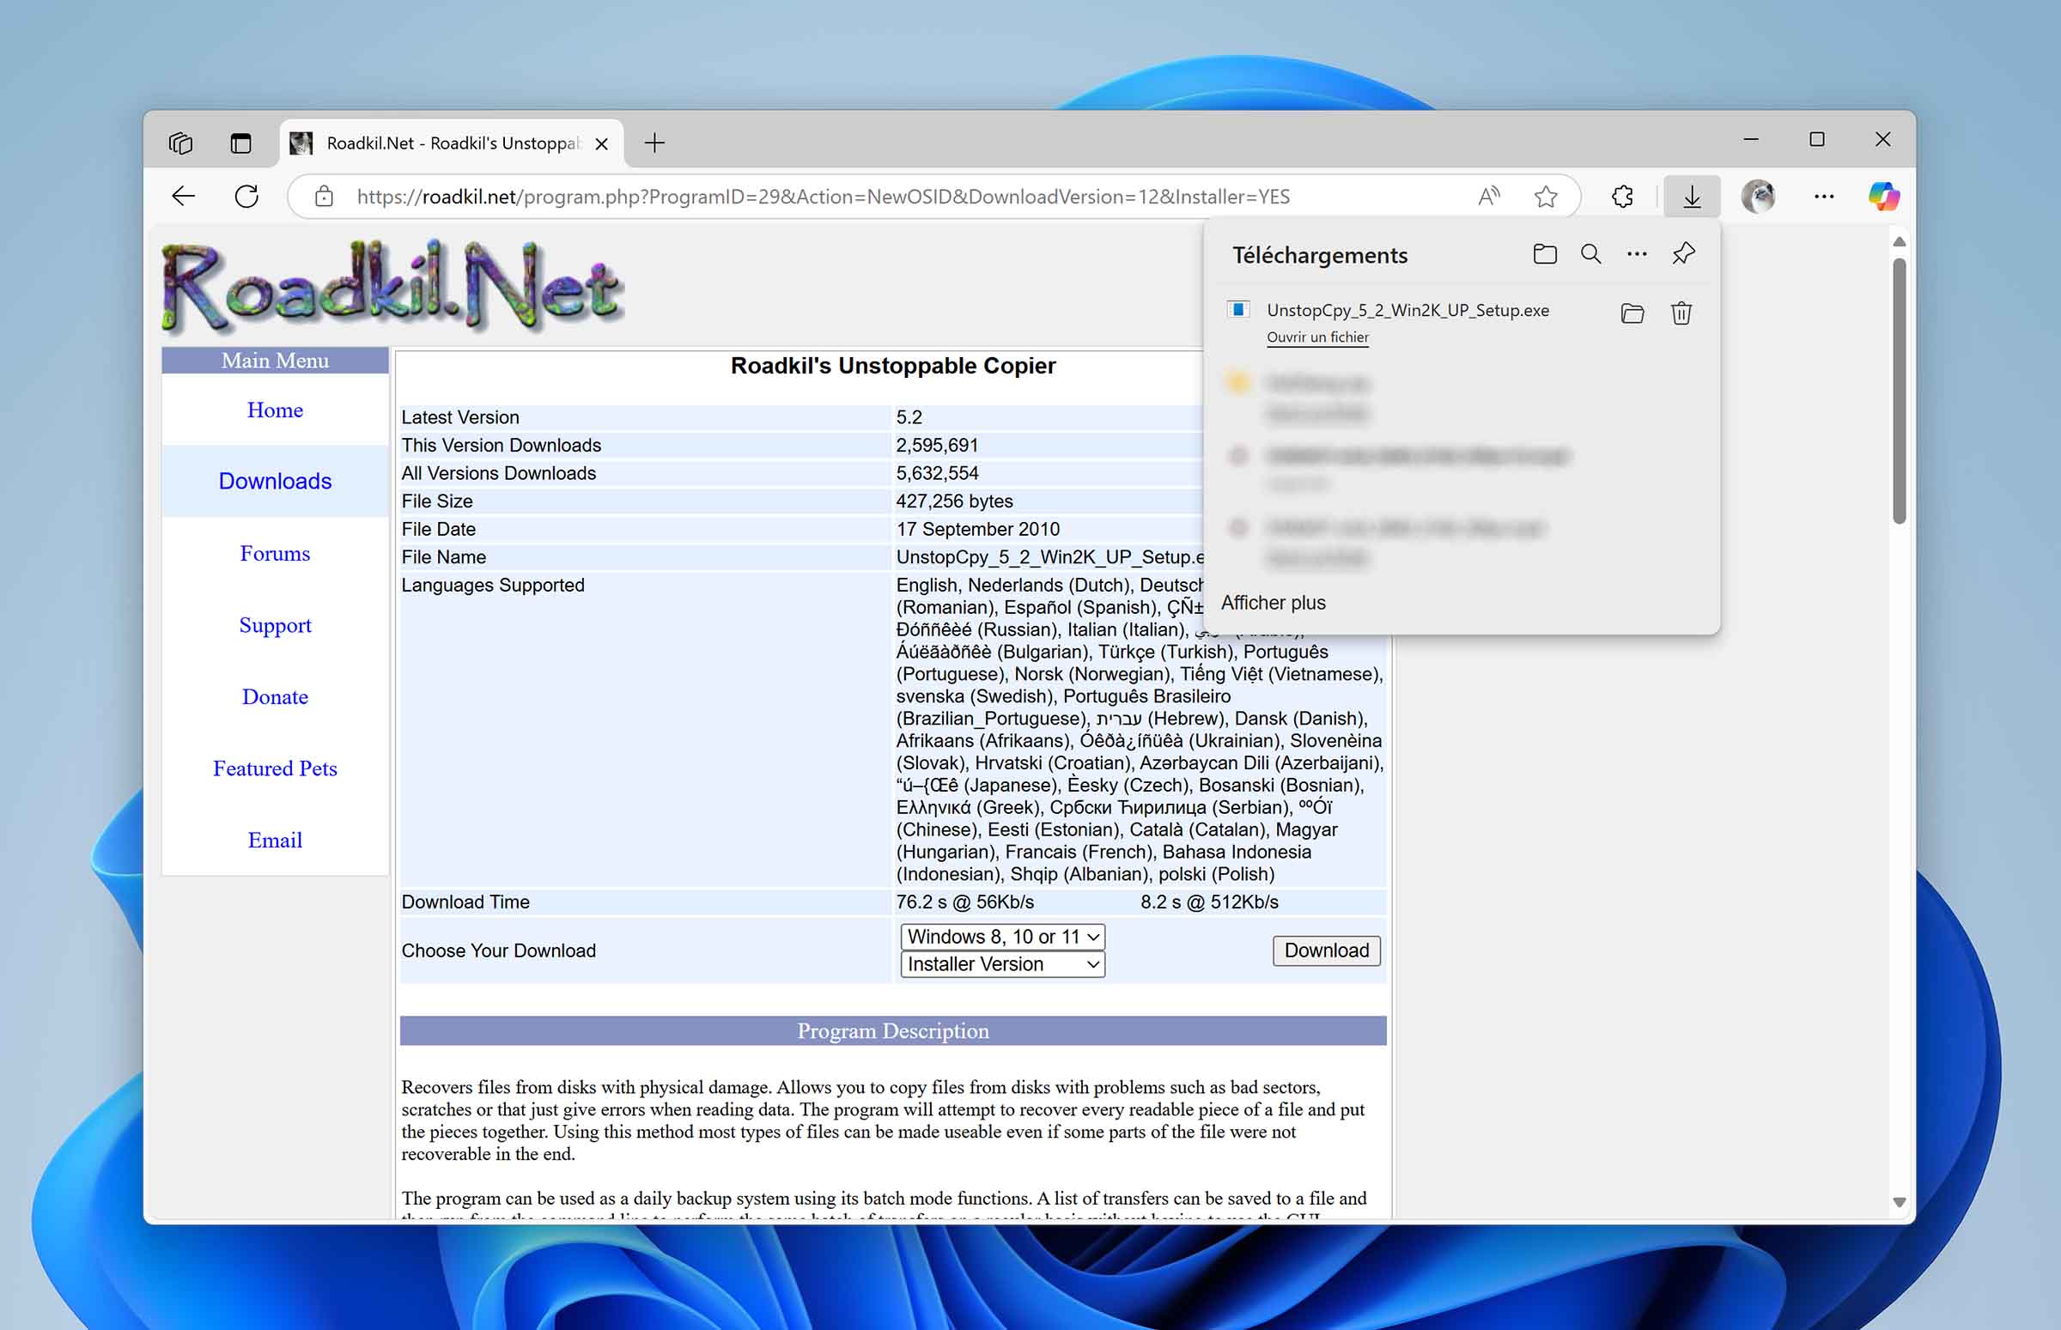Viewport: 2061px width, 1330px height.
Task: Open the Support menu link
Action: (x=275, y=624)
